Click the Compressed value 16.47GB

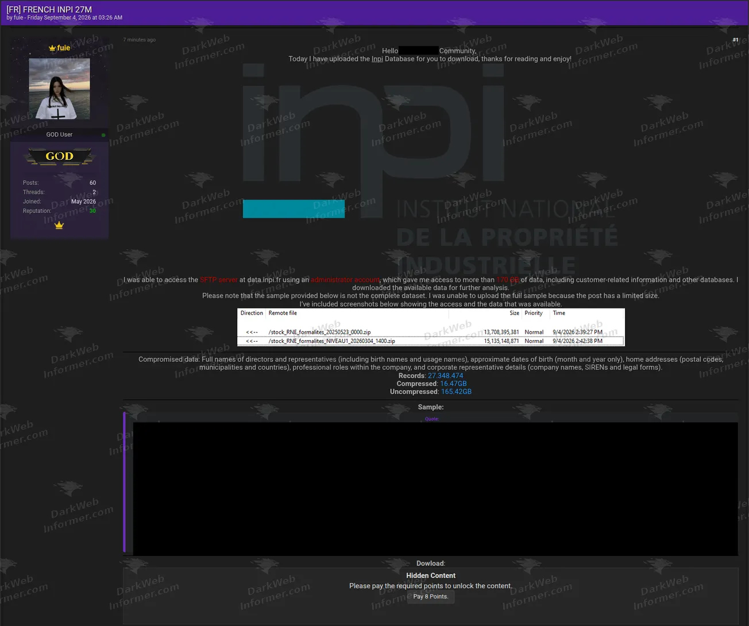pos(454,384)
